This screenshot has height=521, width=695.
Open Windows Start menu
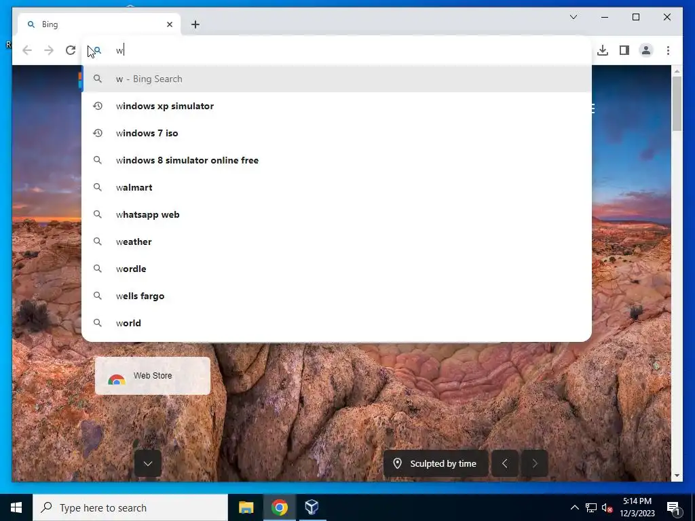coord(16,507)
